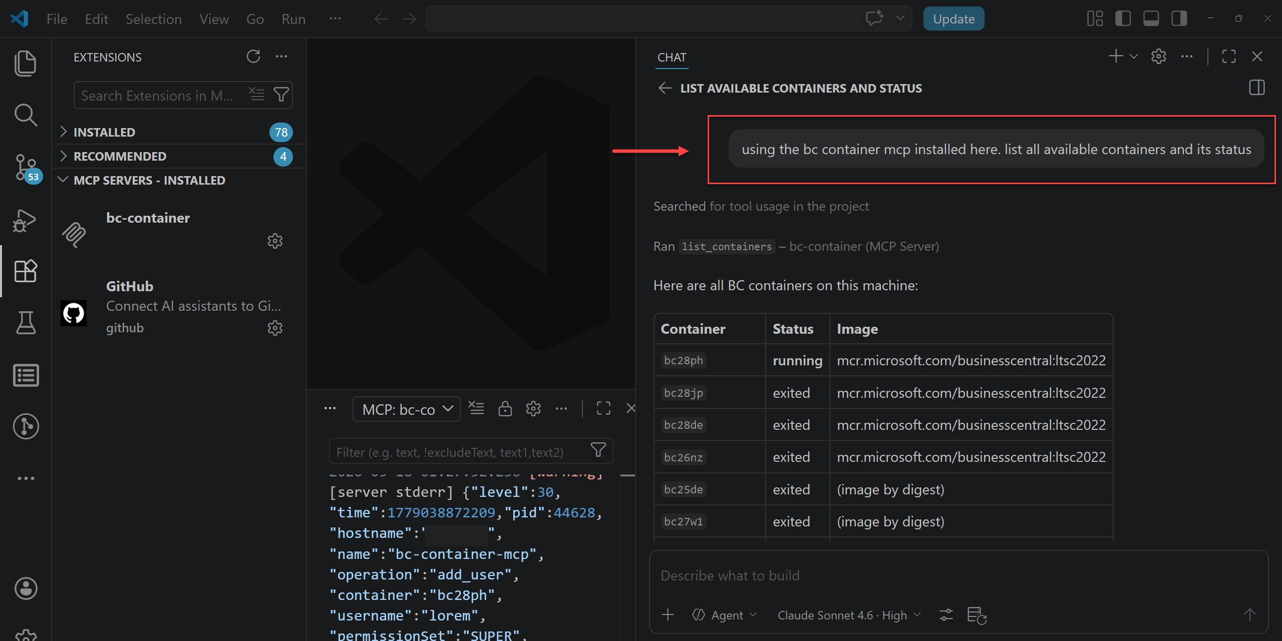Open GitHub MCP server settings gear
1282x641 pixels.
pyautogui.click(x=275, y=328)
